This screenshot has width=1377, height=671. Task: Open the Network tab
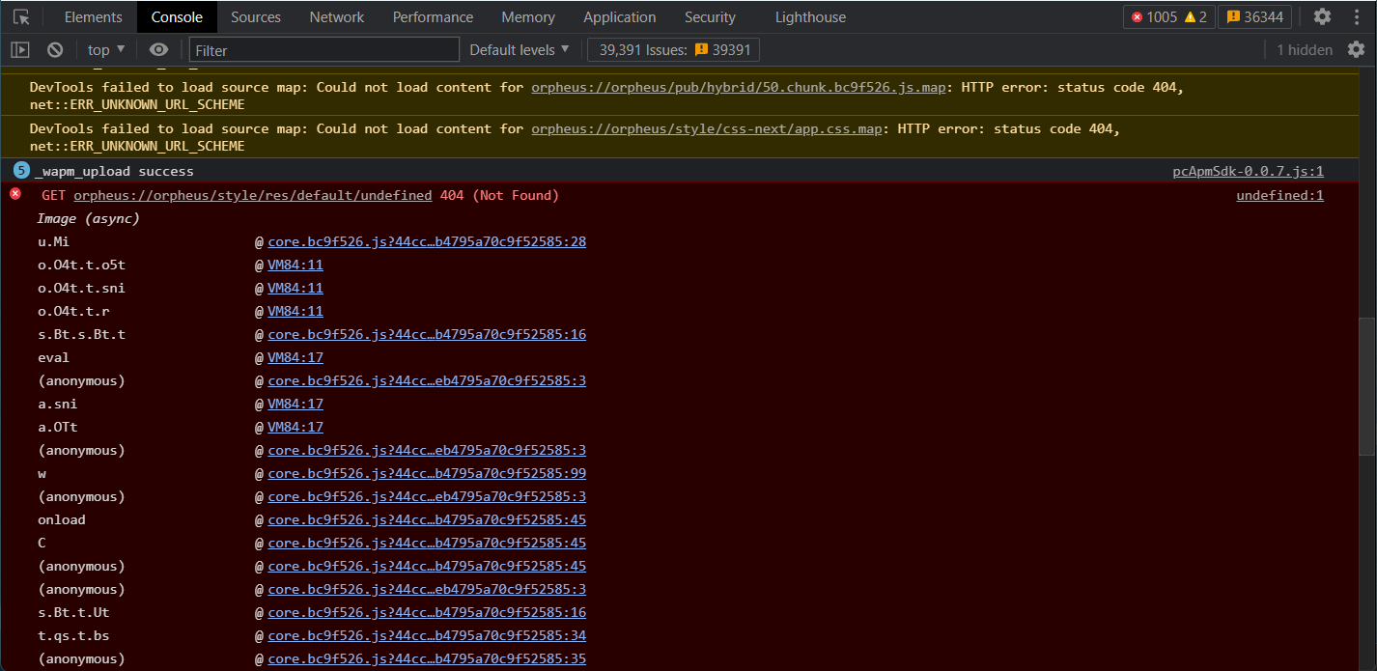[x=337, y=16]
